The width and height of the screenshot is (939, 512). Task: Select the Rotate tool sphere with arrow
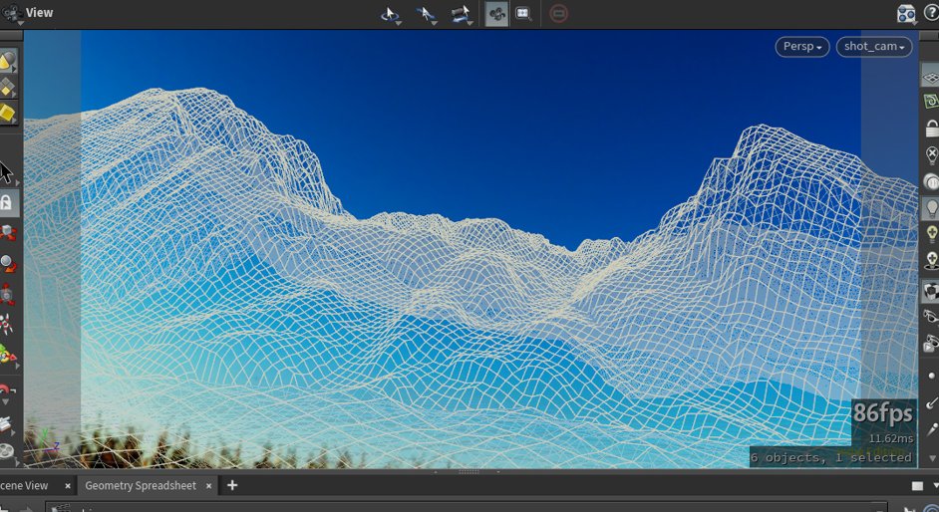point(7,263)
